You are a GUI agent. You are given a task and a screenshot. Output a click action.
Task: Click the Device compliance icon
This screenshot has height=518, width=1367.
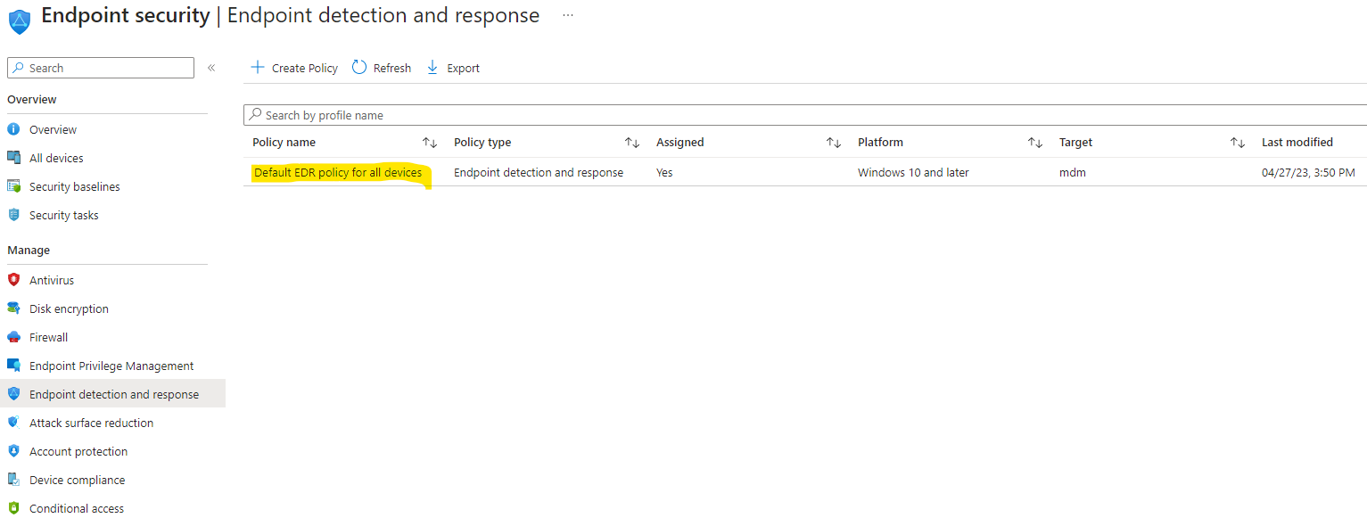click(x=13, y=480)
